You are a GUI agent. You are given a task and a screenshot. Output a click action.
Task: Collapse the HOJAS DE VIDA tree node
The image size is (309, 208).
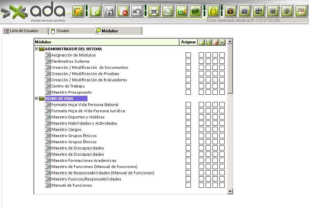tap(36, 98)
